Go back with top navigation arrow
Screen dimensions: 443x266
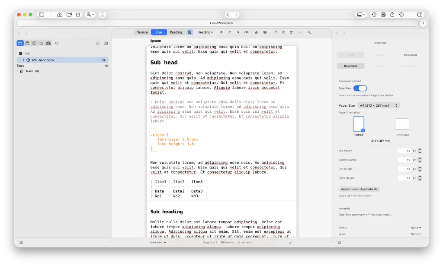point(228,15)
